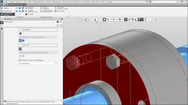The image size is (188, 105).
Task: Expand the Системная panel group handle
Action: 24,17
